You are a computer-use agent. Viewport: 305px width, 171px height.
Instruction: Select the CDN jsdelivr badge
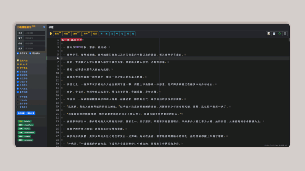[x=24, y=121]
